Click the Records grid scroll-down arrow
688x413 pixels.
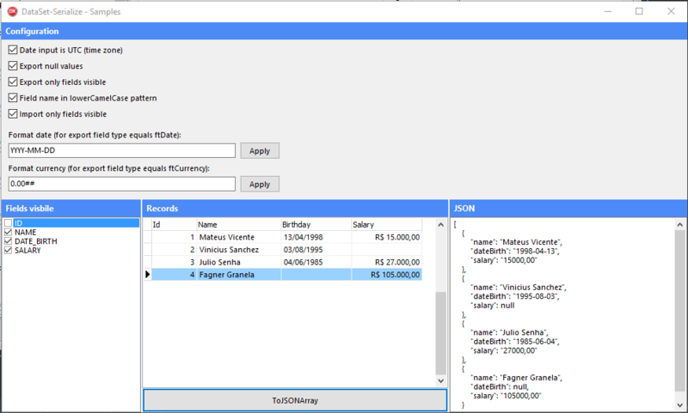[441, 380]
